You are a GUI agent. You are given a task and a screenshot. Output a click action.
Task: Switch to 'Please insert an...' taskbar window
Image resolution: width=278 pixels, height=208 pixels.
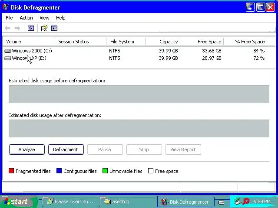tap(70, 201)
